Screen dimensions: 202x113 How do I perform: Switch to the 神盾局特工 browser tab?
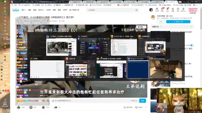(x=158, y=2)
